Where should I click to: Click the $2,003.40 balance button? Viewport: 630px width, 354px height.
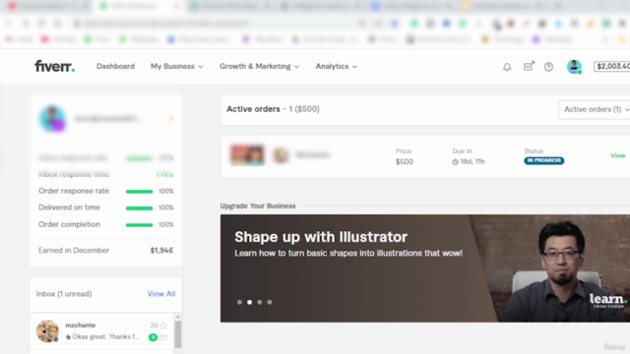point(612,66)
